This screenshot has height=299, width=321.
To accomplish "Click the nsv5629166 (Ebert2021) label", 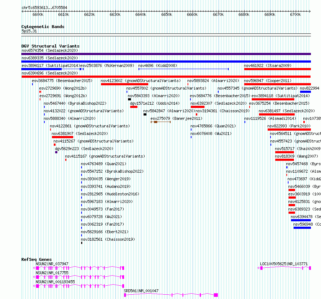I will 105,232.
